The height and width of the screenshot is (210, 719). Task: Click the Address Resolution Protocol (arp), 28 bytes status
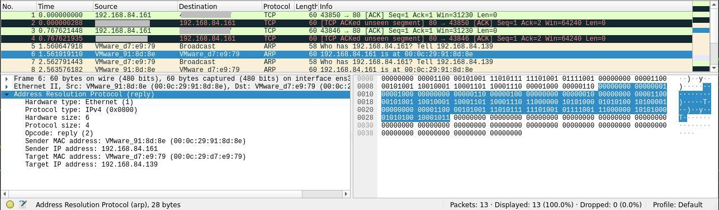[x=108, y=205]
